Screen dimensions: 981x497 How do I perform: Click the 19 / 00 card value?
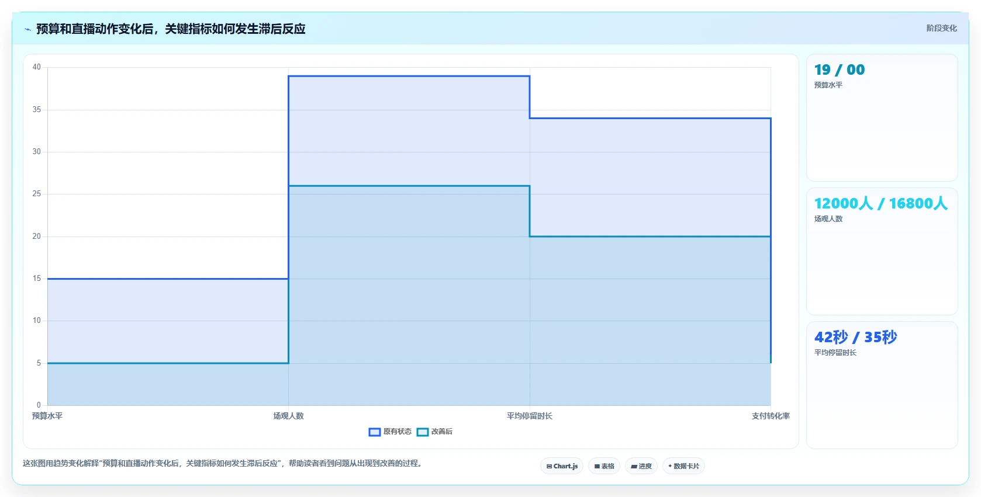(x=840, y=69)
